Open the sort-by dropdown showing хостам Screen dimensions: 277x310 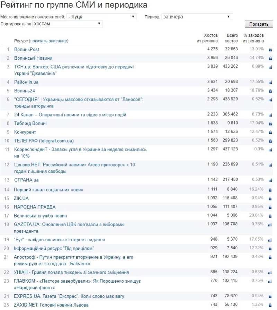[x=68, y=24]
